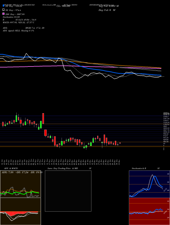Open the ADX indicator chart panel

pos(20,184)
